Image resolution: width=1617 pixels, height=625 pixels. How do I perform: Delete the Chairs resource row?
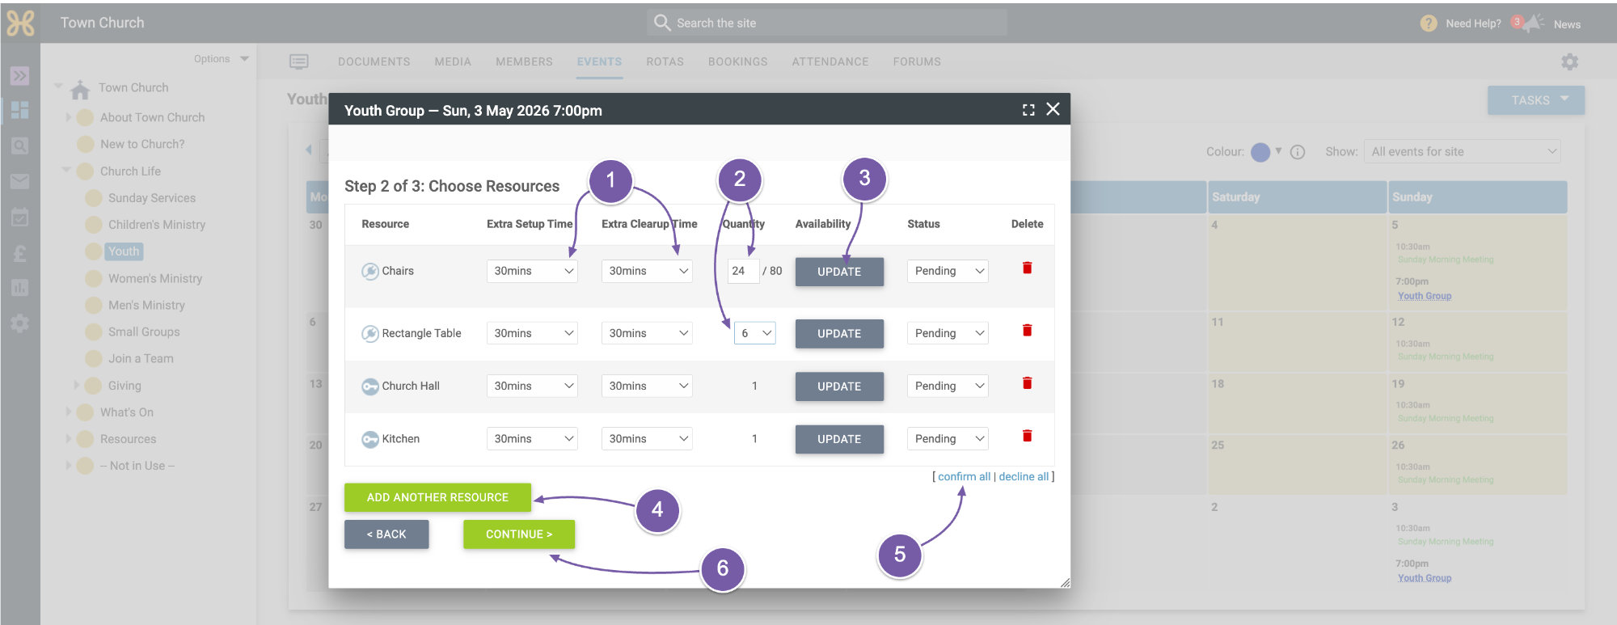(x=1027, y=268)
